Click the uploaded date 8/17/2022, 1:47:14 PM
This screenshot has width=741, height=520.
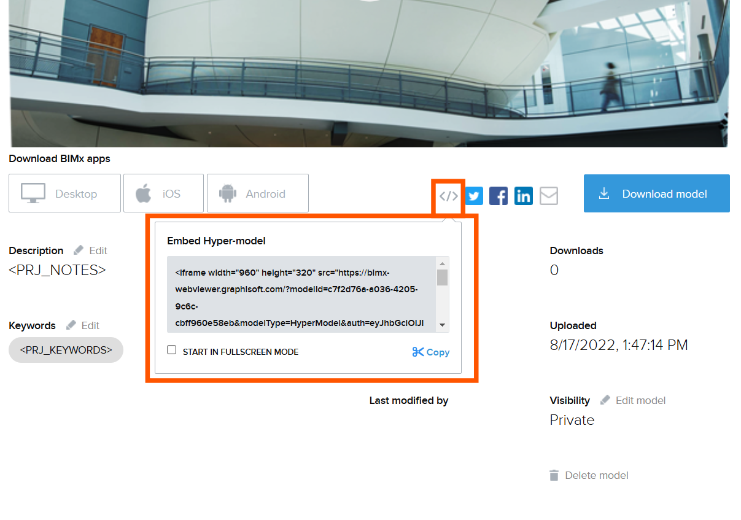click(x=619, y=345)
